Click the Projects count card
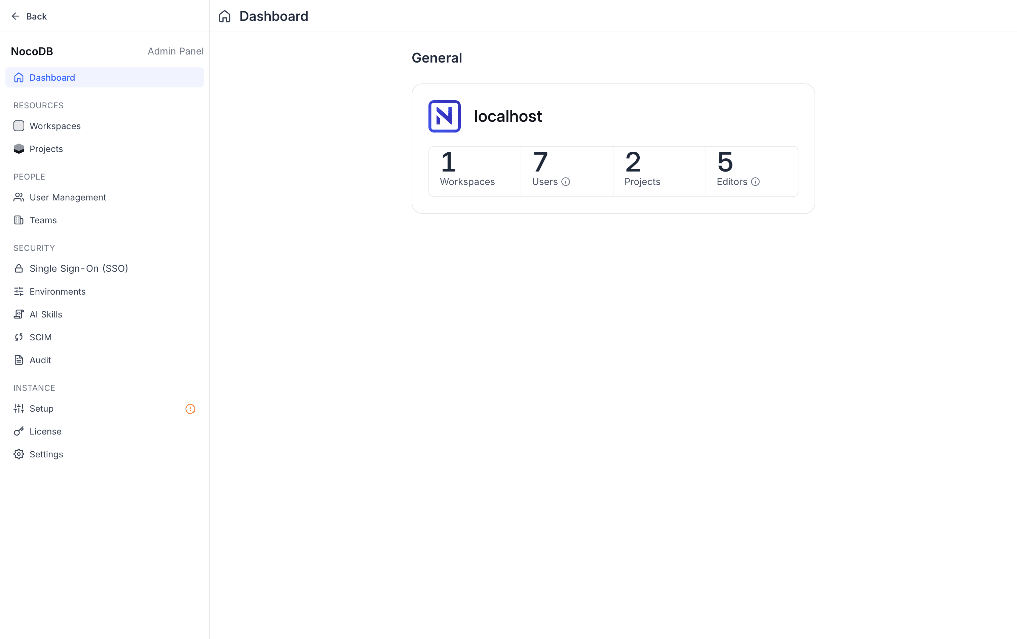Viewport: 1017px width, 639px height. 659,171
